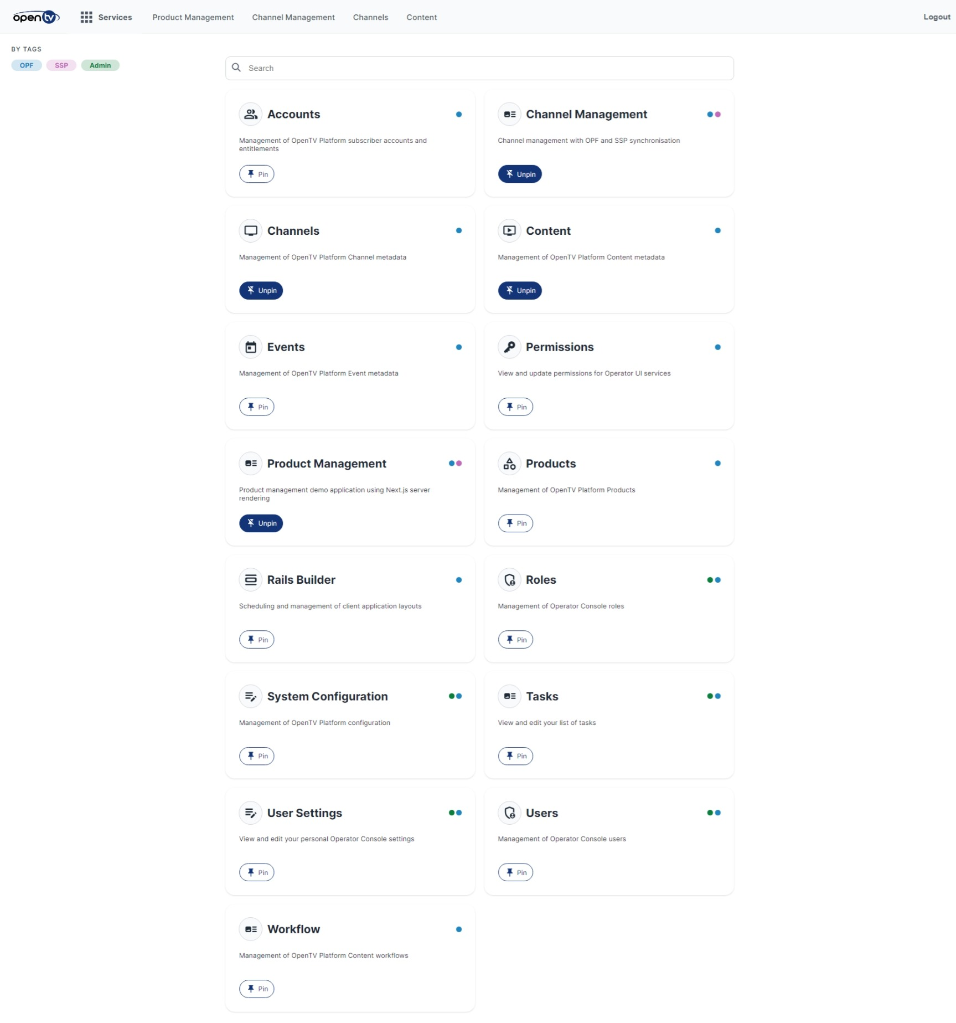Click the Permissions key icon

[x=509, y=347]
